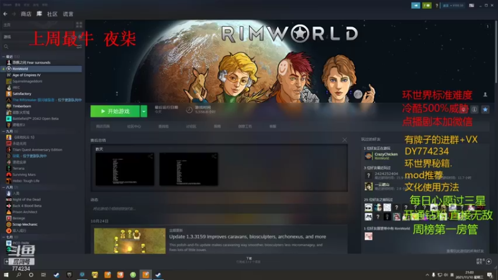Switch to Big Picture mode icon
Viewport: 498px width, 280px height.
coord(471,6)
